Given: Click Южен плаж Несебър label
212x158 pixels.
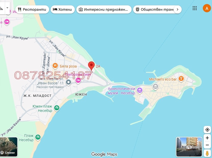Looking at the screenshot, I should (42, 109).
